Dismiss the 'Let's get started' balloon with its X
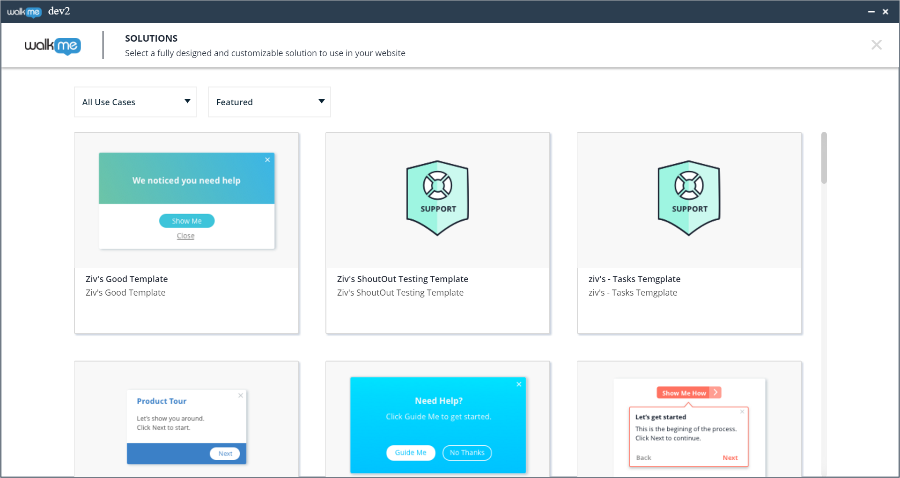900x478 pixels. [x=742, y=412]
